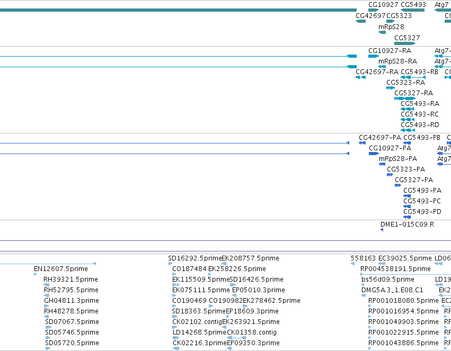Select EST EK075111.5prime
451x351 pixels.
click(174, 295)
